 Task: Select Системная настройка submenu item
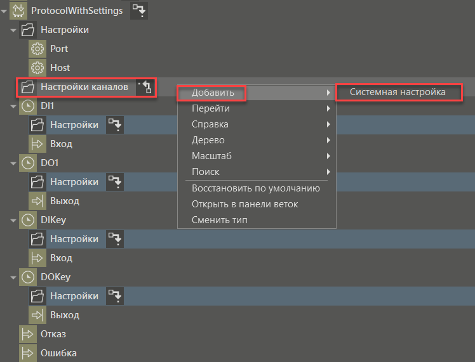(399, 92)
